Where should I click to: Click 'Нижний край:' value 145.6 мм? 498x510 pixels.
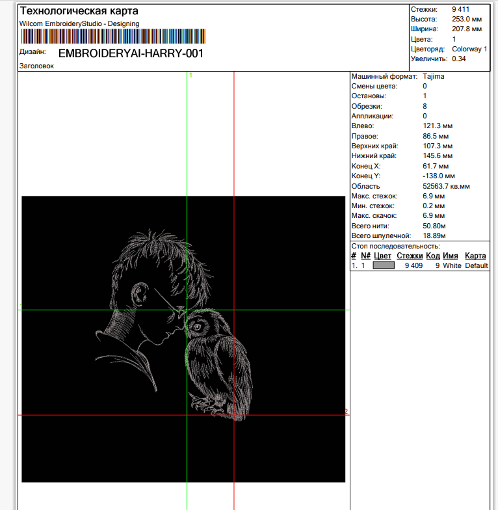[x=438, y=156]
